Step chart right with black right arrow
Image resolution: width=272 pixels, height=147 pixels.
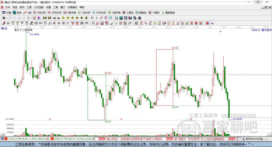coord(59,18)
